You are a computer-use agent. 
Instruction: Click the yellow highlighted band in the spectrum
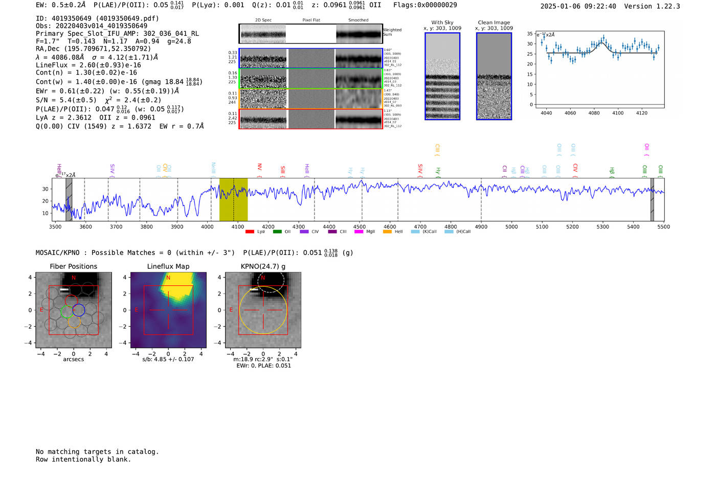234,199
